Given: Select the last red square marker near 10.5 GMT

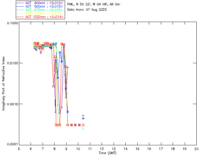Looking at the screenshot, I should tap(83, 125).
